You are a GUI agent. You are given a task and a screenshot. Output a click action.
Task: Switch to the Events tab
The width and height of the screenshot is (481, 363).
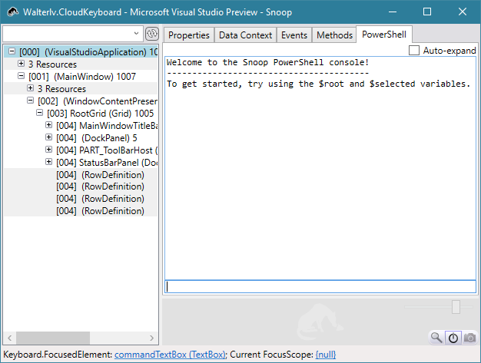click(x=294, y=35)
